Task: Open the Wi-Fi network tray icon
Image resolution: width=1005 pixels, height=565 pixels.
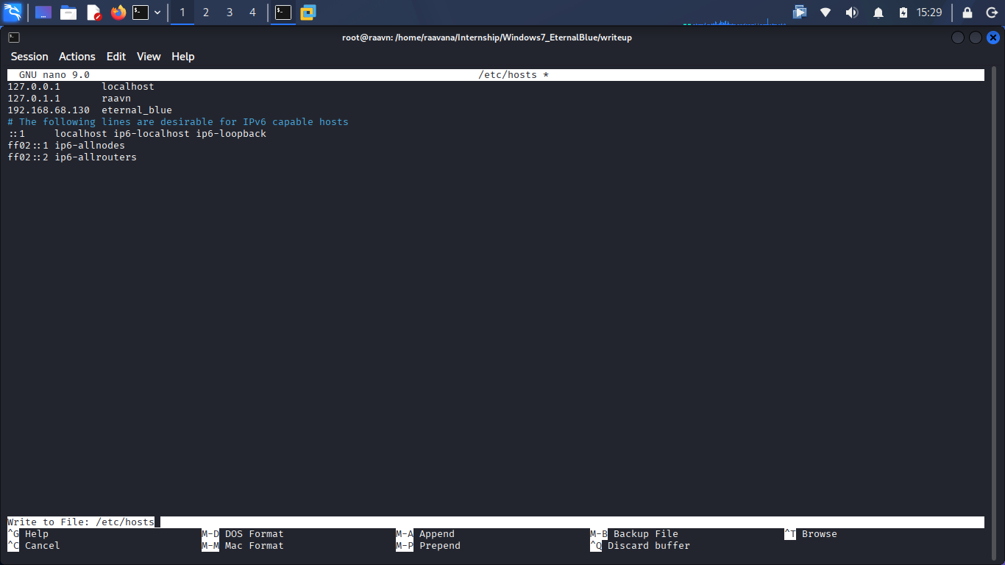Action: pyautogui.click(x=825, y=13)
